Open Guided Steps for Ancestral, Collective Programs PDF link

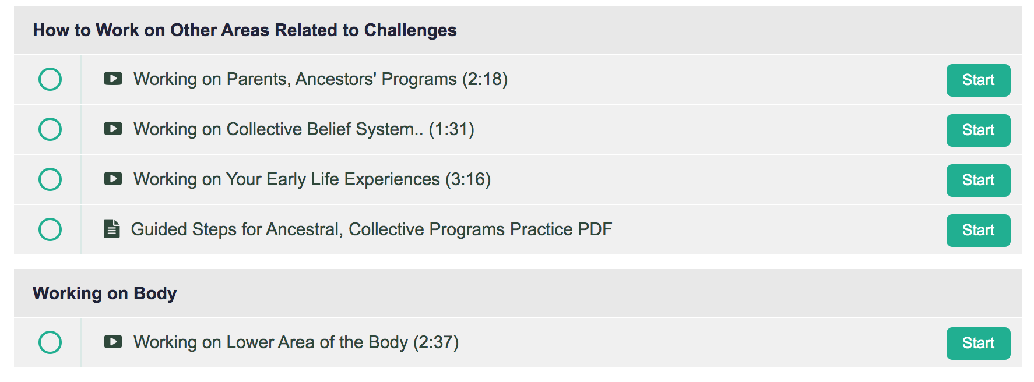[x=371, y=229]
